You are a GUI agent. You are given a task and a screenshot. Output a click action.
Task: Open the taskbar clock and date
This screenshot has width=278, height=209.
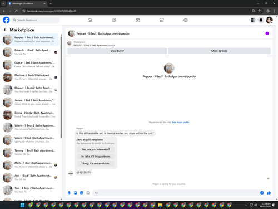265,205
